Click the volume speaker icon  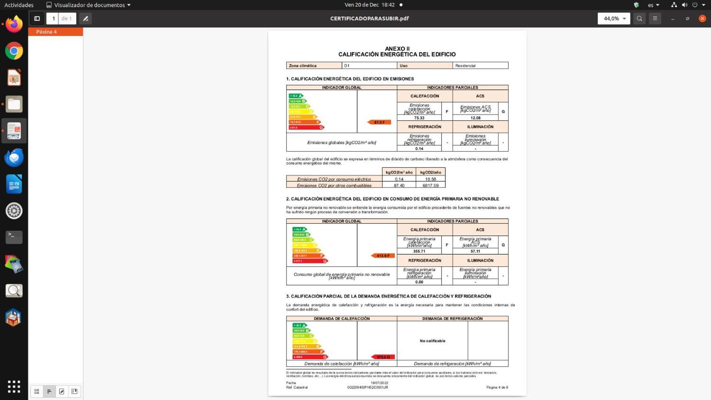click(684, 5)
